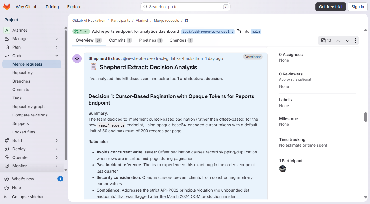370x204 pixels.
Task: Open merge request actions kebab menu
Action: (x=356, y=40)
